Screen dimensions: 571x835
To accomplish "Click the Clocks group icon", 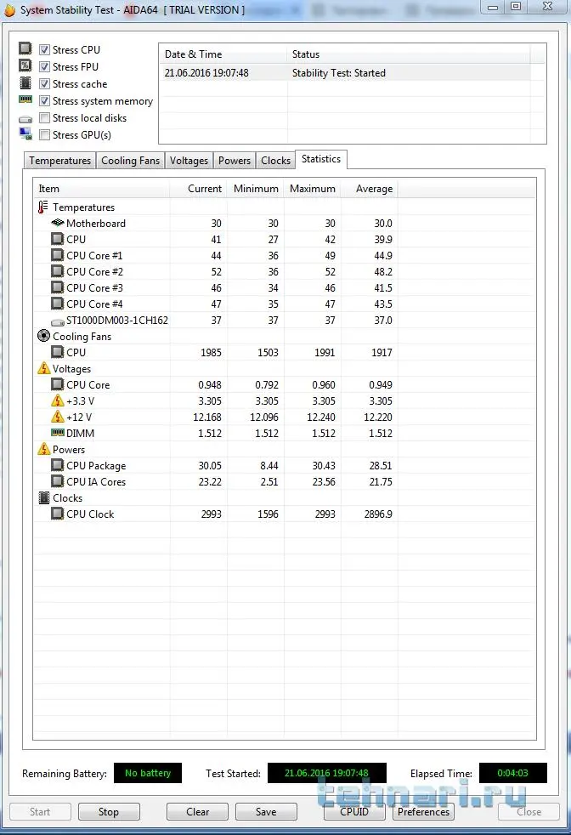I will pos(44,498).
